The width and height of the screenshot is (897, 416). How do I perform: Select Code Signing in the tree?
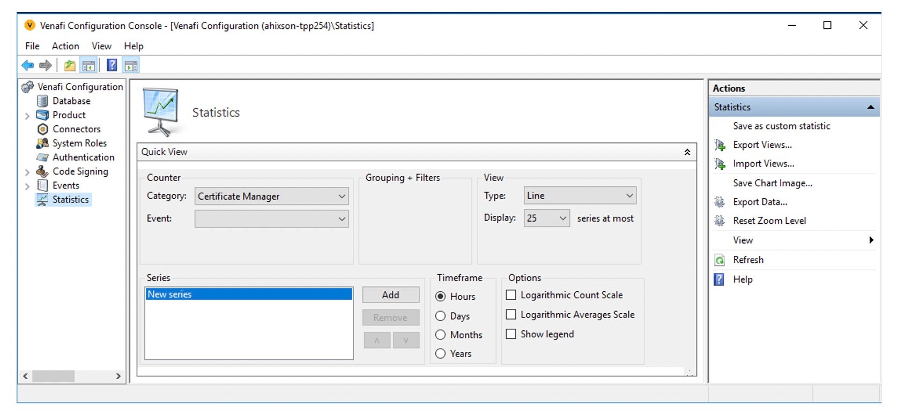pyautogui.click(x=80, y=171)
